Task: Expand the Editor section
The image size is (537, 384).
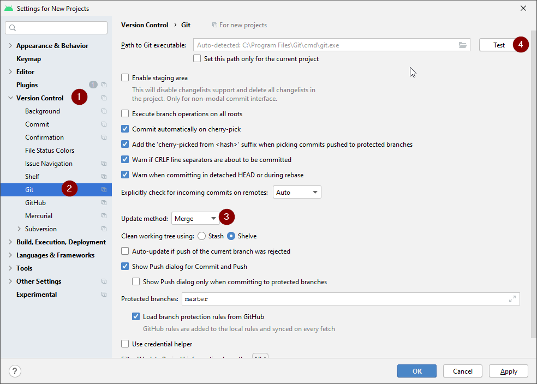Action: pos(10,72)
